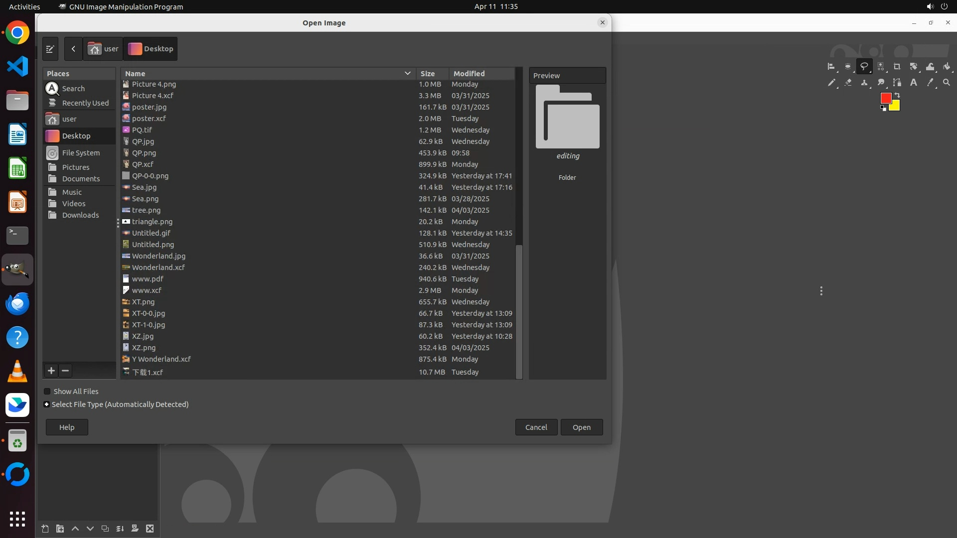This screenshot has height=538, width=957.
Task: Open the red foreground color swatch
Action: (885, 98)
